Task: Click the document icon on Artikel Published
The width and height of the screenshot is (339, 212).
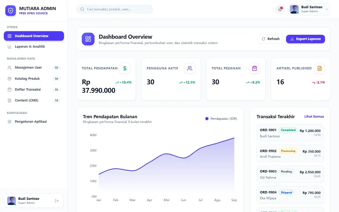Action: point(319,68)
